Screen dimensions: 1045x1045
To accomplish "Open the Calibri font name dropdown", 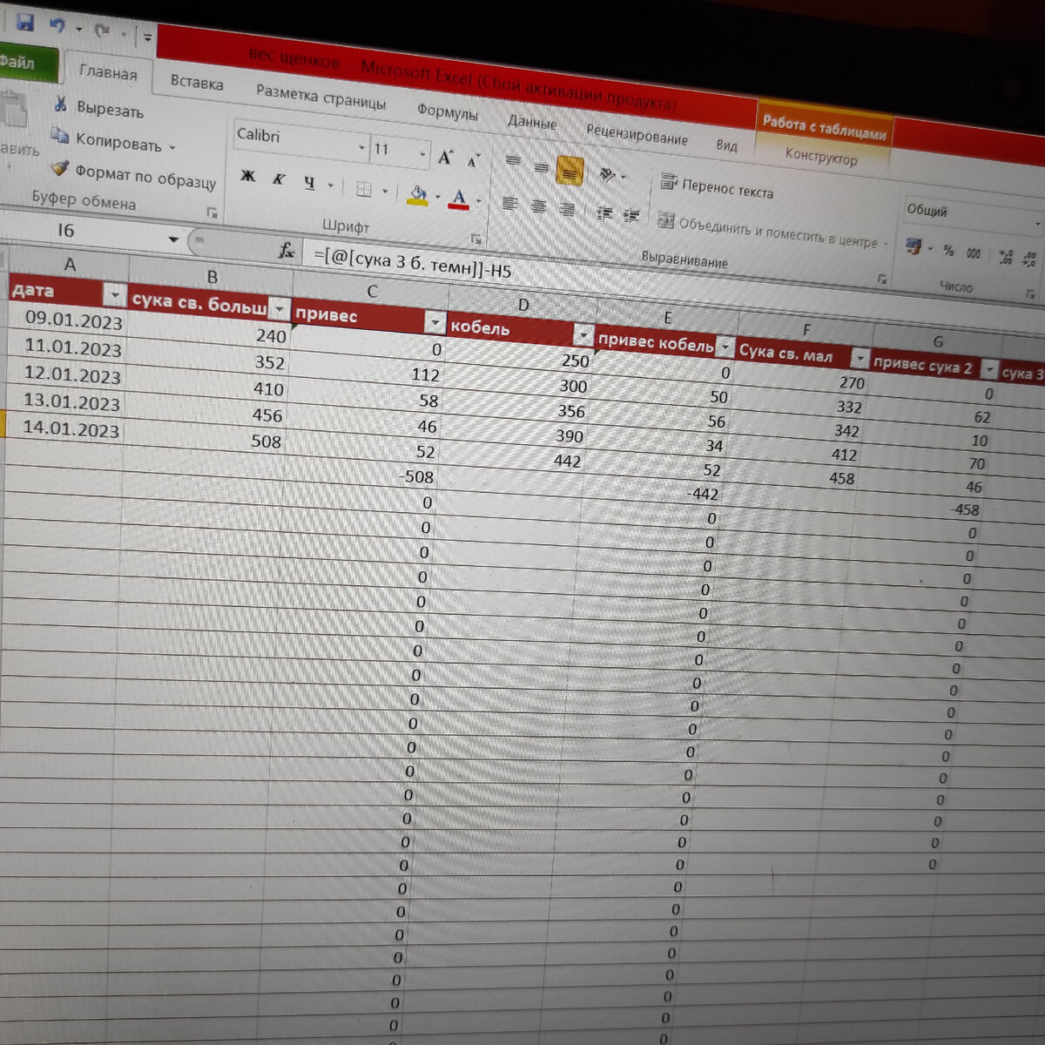I will click(361, 148).
